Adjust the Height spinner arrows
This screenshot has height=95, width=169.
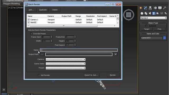(75, 41)
